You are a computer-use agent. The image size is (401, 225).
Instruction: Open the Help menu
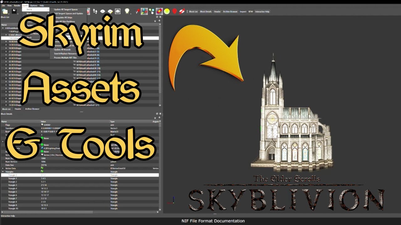[x=42, y=5]
